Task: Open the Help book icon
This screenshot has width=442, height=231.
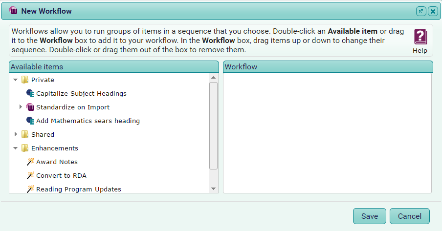Action: coord(420,37)
